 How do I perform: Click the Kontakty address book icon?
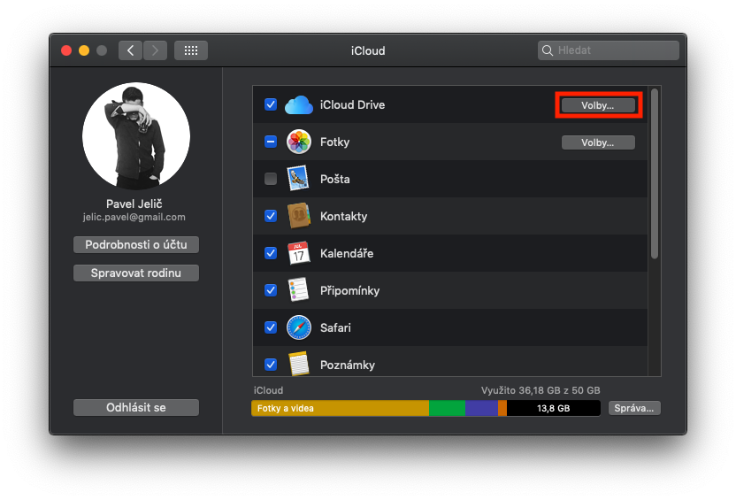(298, 216)
